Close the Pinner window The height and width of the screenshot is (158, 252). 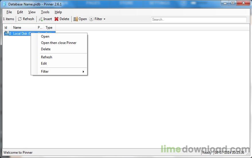[x=243, y=3]
